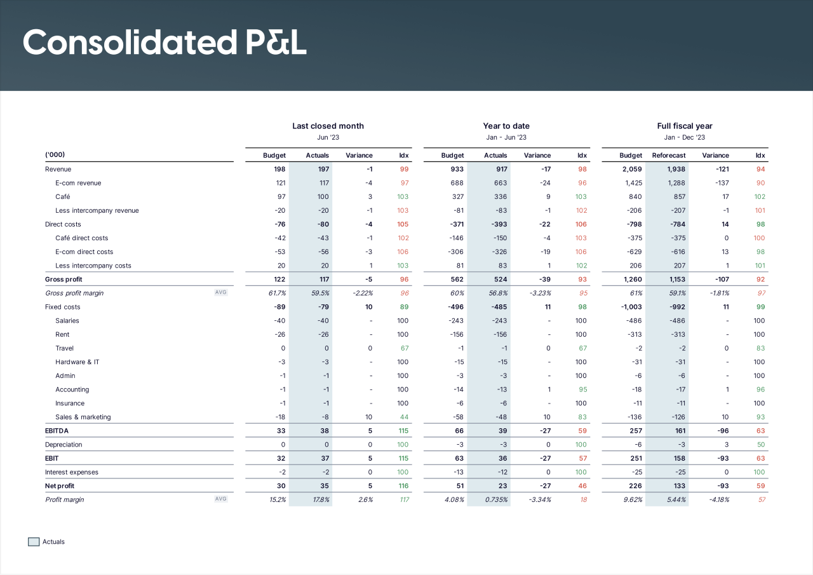Select the Fixed costs row label
The height and width of the screenshot is (575, 813).
click(62, 307)
